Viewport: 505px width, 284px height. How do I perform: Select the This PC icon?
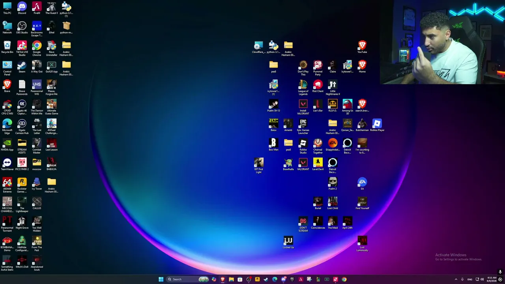7,8
